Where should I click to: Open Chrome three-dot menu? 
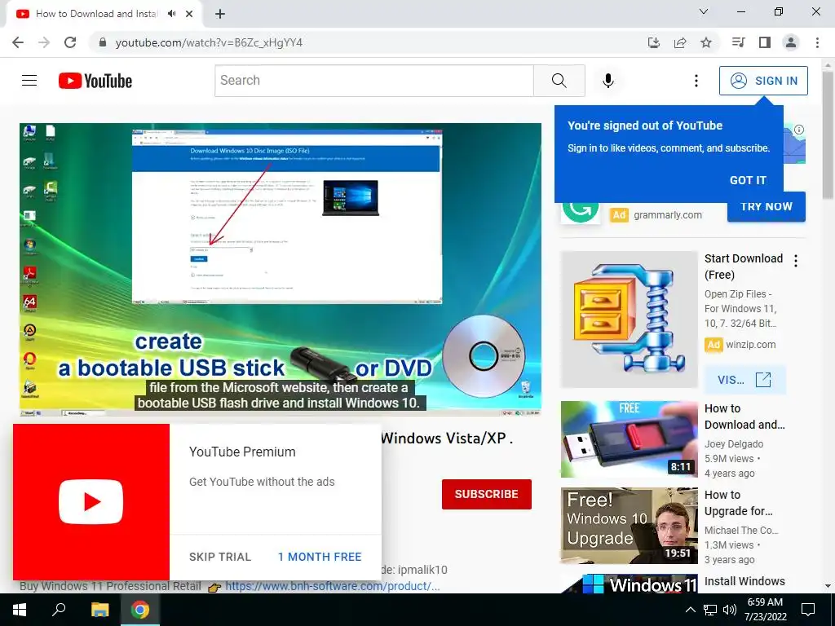click(817, 42)
